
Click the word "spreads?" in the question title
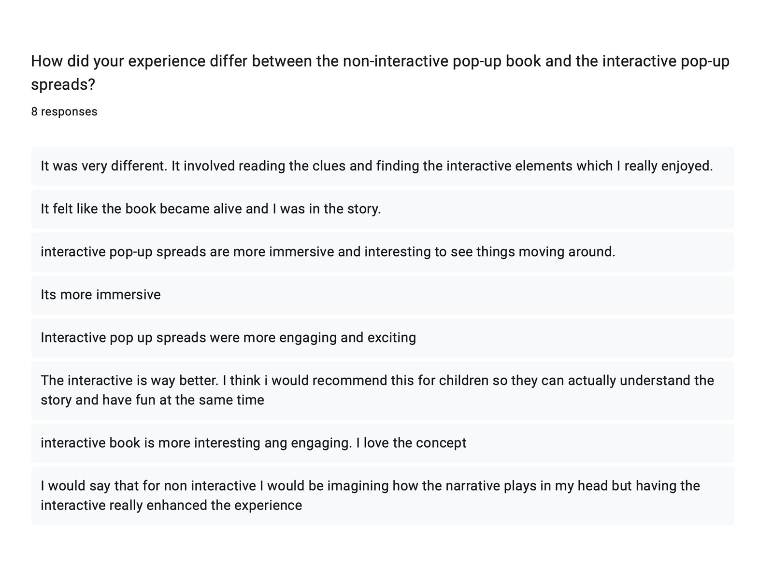coord(63,84)
